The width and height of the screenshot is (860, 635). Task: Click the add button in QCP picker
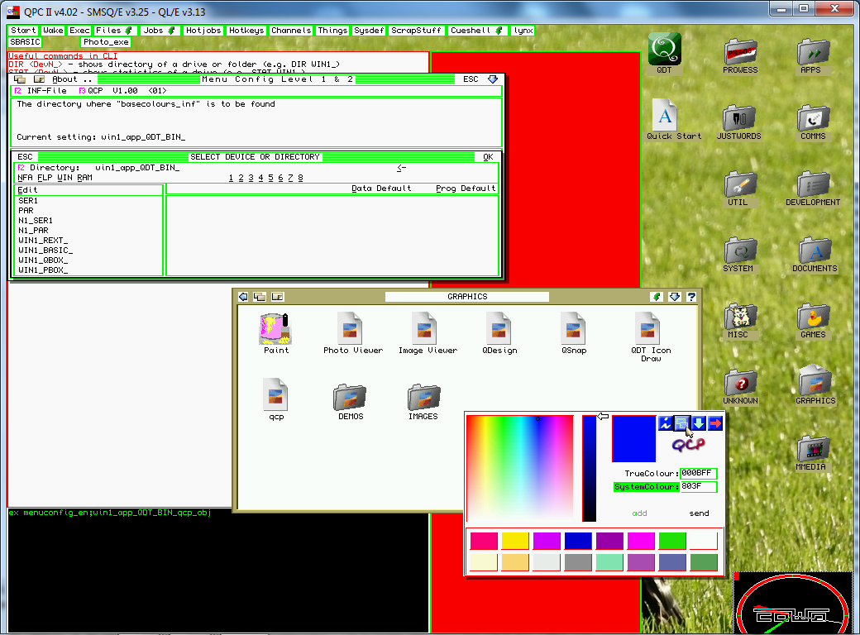(x=639, y=513)
